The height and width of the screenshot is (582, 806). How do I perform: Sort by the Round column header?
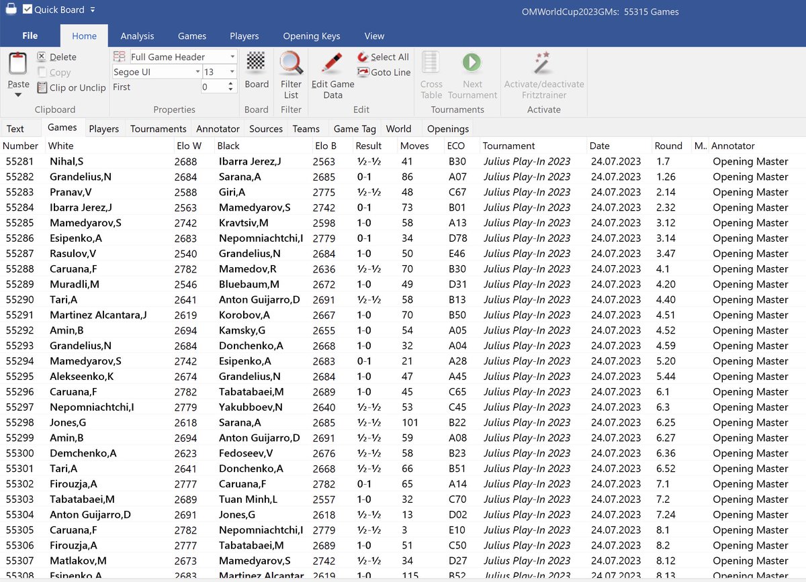tap(668, 146)
